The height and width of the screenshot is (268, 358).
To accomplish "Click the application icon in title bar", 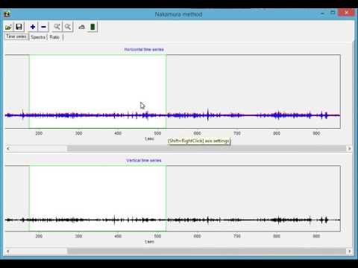I will [7, 14].
